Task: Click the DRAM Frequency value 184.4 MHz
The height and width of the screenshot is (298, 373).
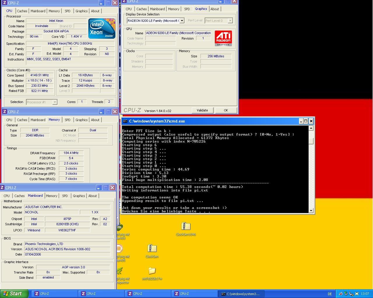Action: click(x=71, y=153)
